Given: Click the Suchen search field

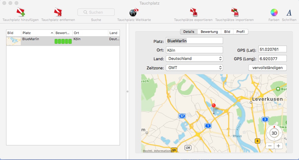Looking at the screenshot, I should click(x=96, y=12).
